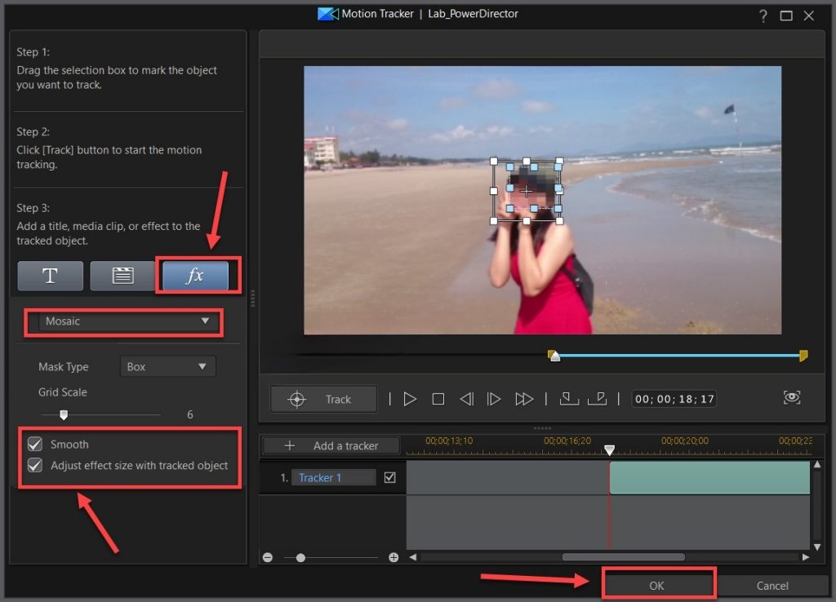Zoom out the timeline with the minus icon
This screenshot has height=602, width=836.
pyautogui.click(x=268, y=557)
